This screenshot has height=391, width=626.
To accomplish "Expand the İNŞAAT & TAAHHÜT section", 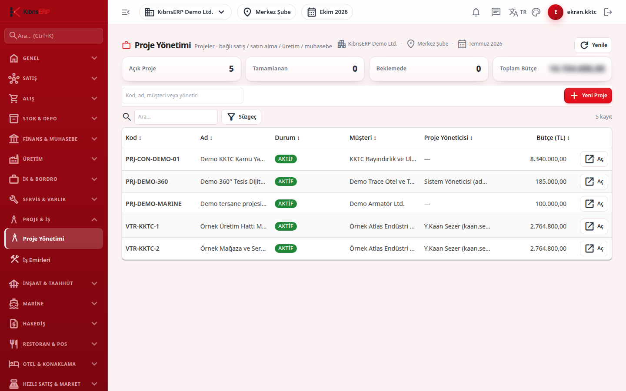I will (x=54, y=283).
